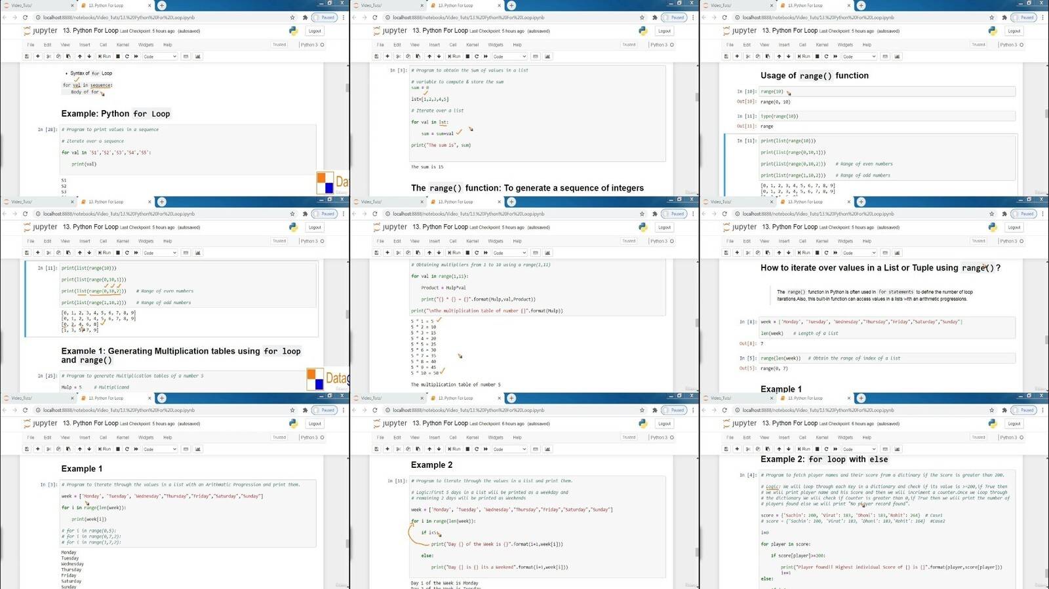The width and height of the screenshot is (1049, 589).
Task: Click Trusted button in "Usage of range() function" window
Action: [x=979, y=45]
